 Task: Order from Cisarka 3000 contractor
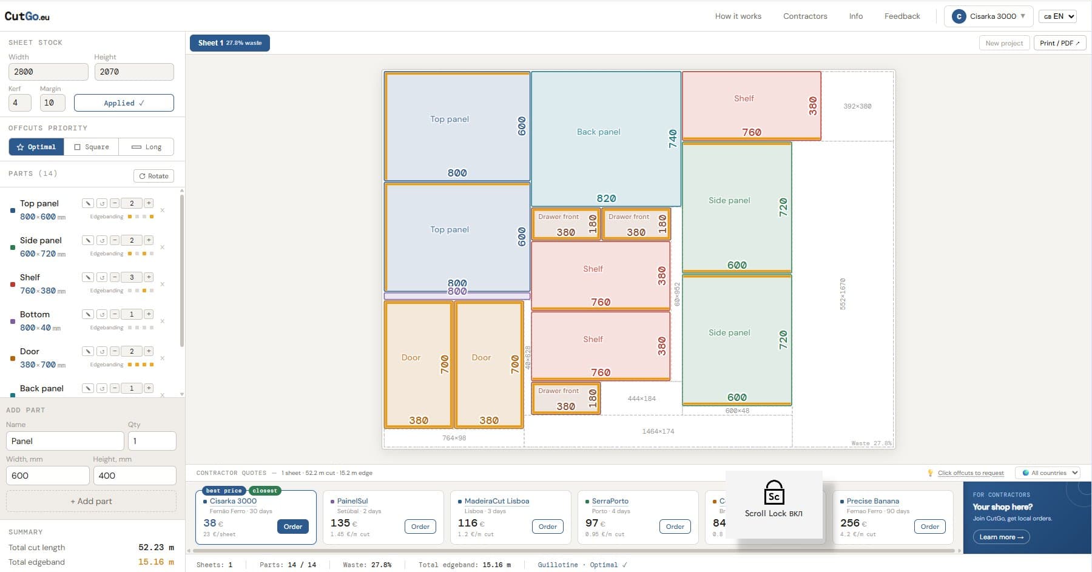point(292,527)
